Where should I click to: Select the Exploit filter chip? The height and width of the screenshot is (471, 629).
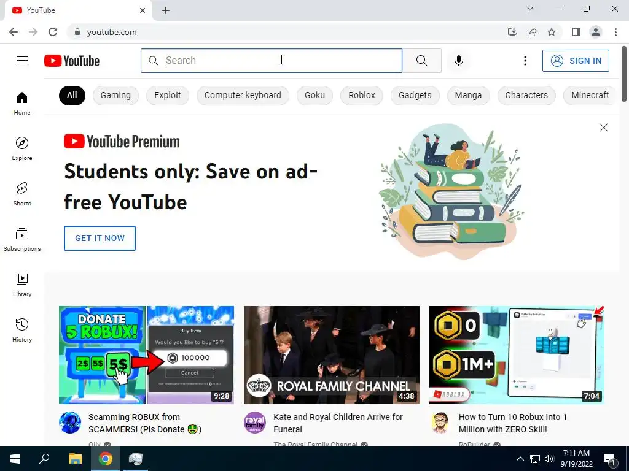point(167,95)
